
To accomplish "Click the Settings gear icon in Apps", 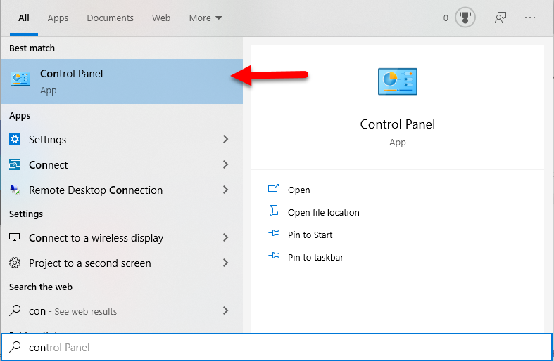I will tap(15, 140).
